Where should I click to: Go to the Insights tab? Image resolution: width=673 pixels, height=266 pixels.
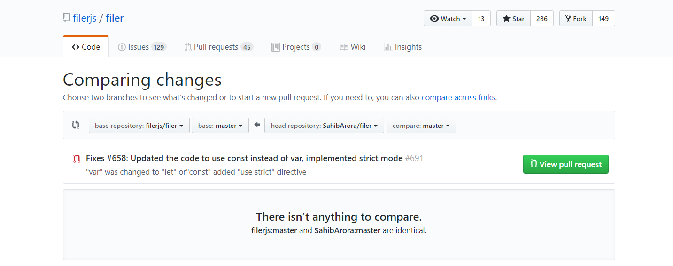point(402,47)
